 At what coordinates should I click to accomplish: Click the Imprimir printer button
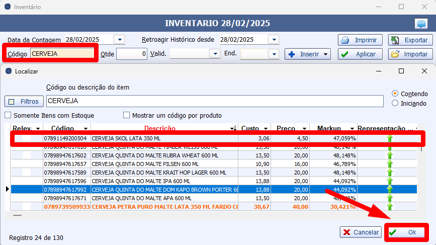(x=360, y=40)
